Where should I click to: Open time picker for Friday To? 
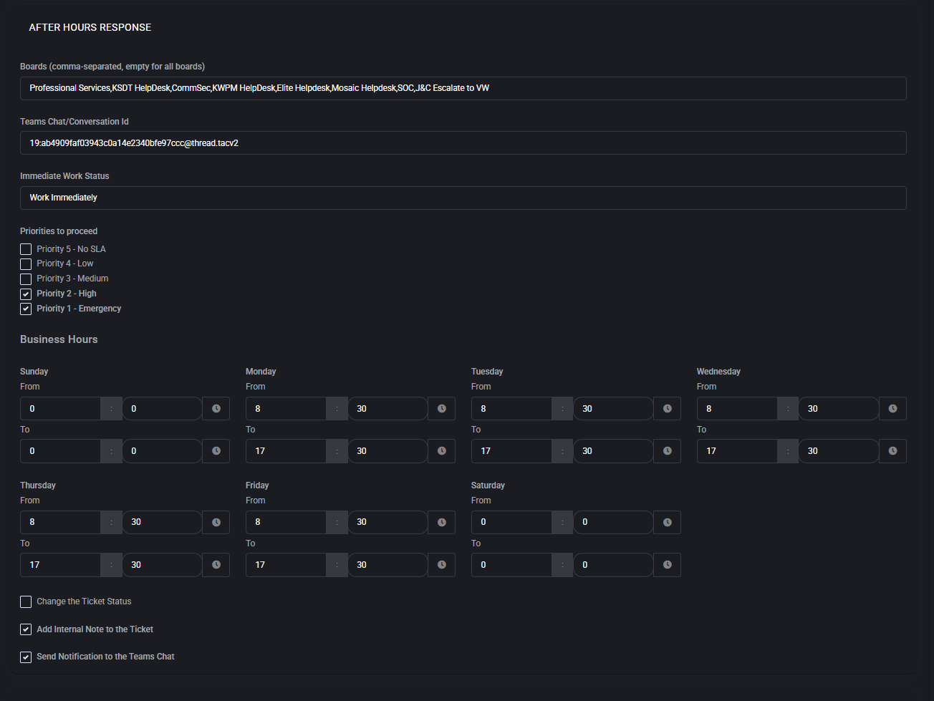441,565
